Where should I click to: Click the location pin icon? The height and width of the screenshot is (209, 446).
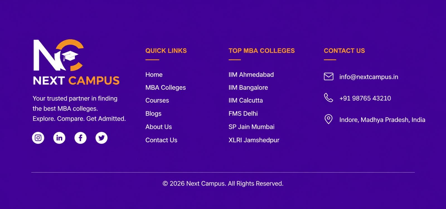(329, 119)
